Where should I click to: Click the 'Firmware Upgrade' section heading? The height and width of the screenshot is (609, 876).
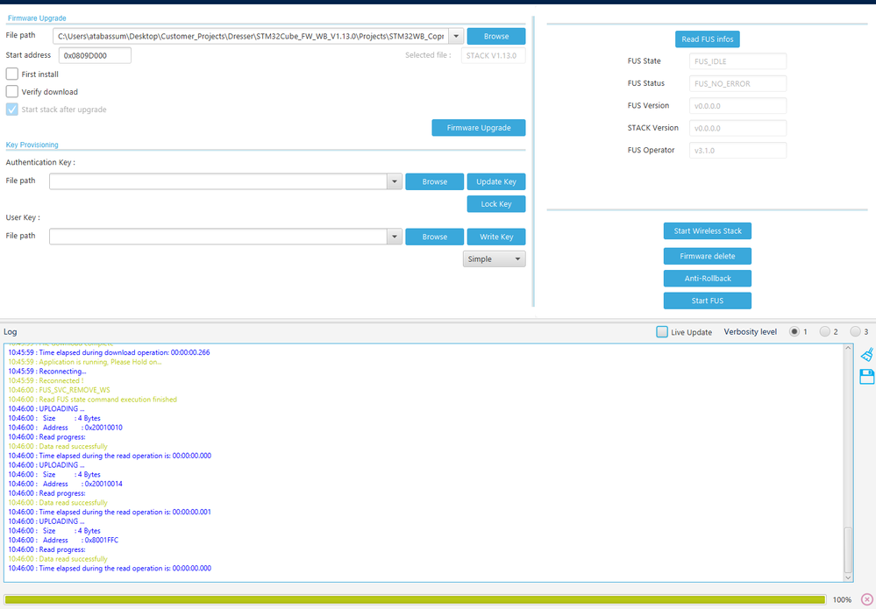37,18
